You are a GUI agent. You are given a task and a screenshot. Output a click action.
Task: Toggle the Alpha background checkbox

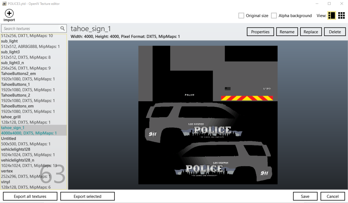tap(274, 16)
